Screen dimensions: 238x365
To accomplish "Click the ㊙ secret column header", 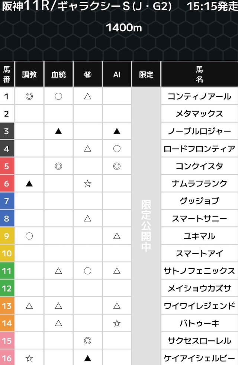I will [x=88, y=74].
